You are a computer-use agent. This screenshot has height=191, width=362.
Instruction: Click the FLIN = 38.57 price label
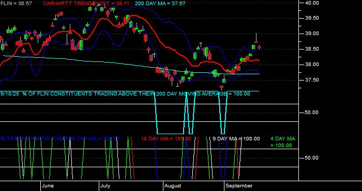[x=16, y=4]
